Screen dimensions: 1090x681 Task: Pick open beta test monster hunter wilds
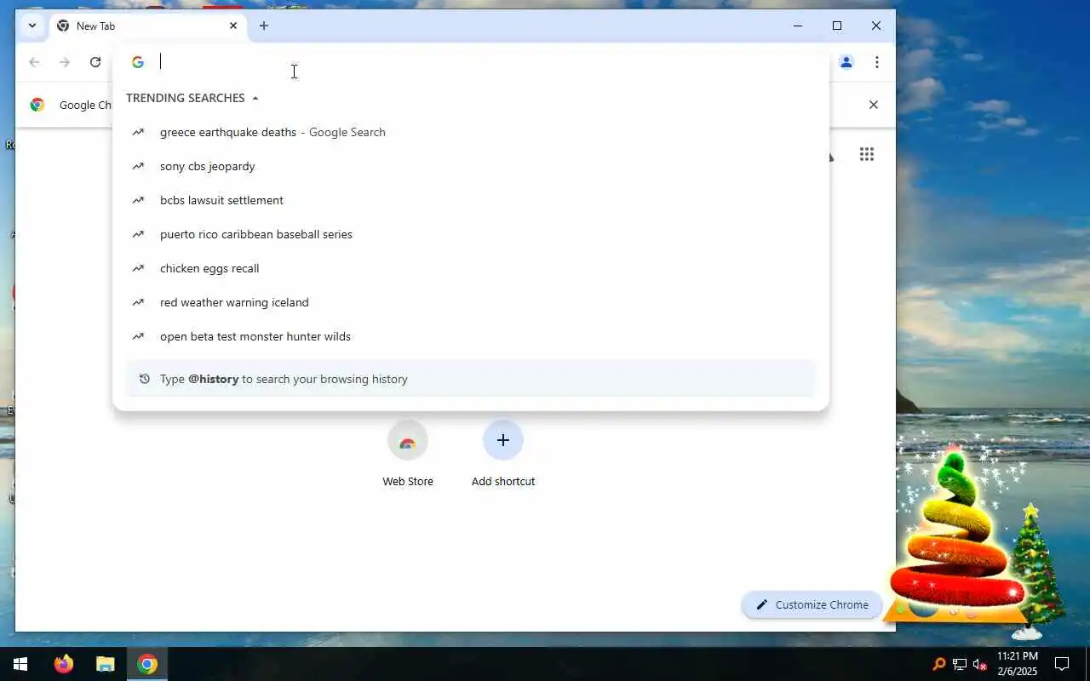471,336
